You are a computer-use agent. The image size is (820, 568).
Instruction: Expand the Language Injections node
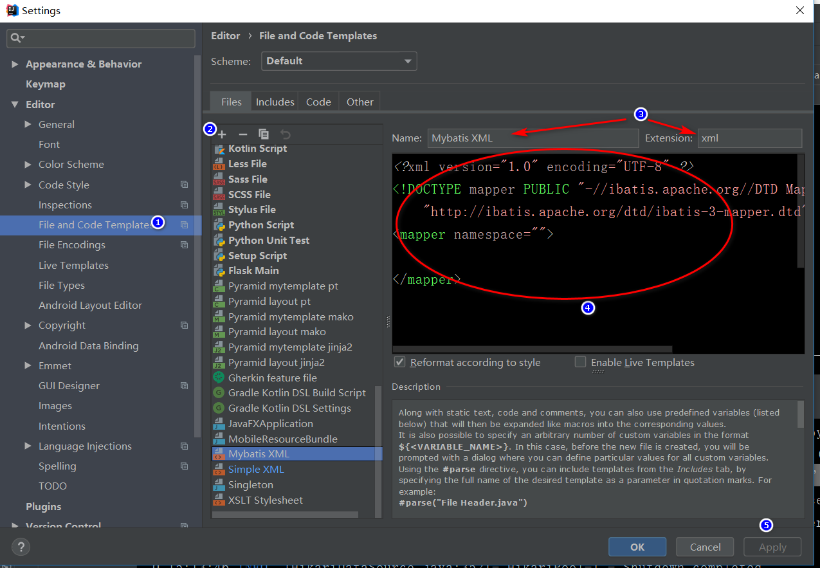pos(28,446)
